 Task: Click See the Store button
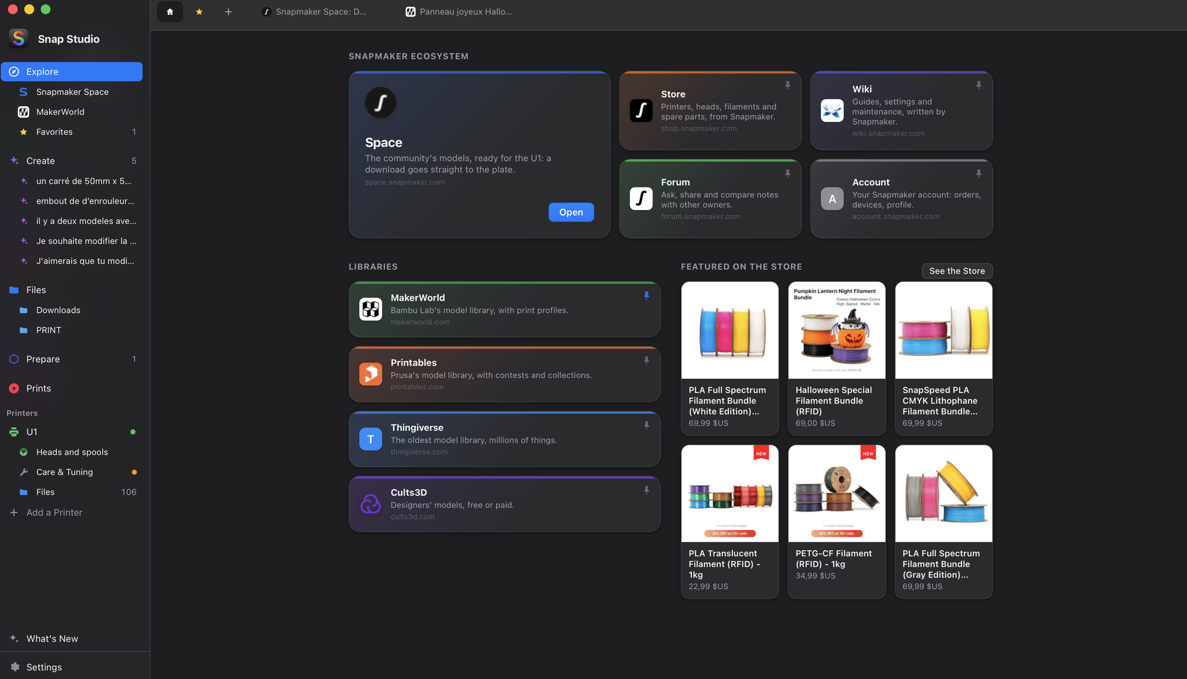coord(957,271)
